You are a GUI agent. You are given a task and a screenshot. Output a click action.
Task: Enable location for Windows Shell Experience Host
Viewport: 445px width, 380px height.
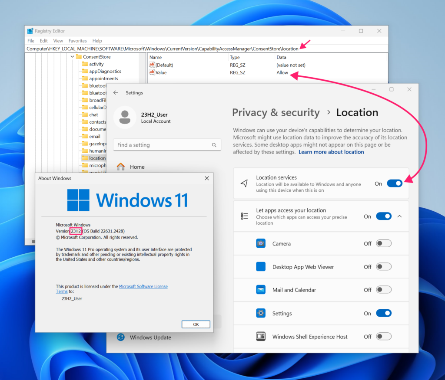click(x=384, y=336)
